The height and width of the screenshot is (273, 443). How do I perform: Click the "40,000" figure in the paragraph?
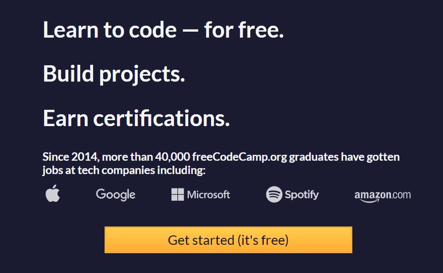pos(172,157)
